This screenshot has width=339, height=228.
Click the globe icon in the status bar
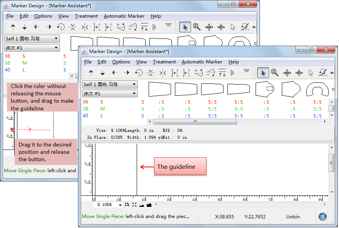322,216
